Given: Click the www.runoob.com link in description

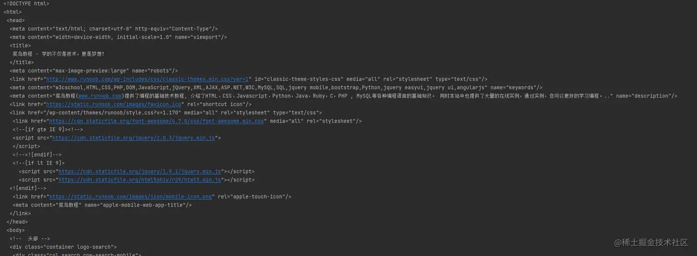Looking at the screenshot, I should tap(100, 96).
